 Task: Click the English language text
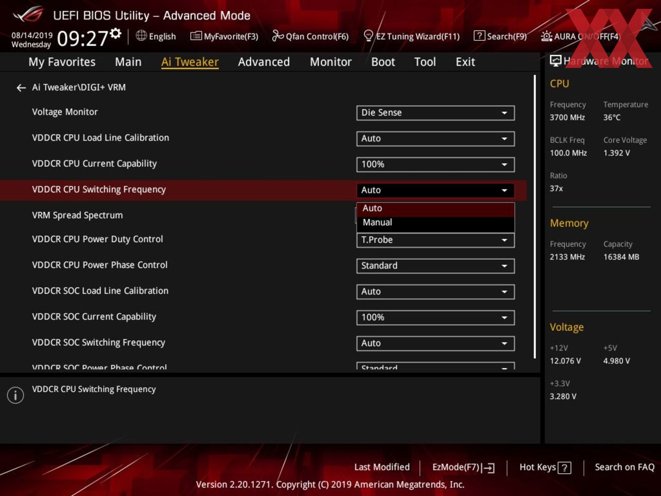click(162, 36)
